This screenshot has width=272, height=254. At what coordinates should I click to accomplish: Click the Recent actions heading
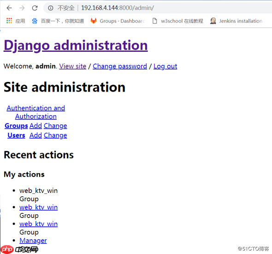pyautogui.click(x=39, y=155)
